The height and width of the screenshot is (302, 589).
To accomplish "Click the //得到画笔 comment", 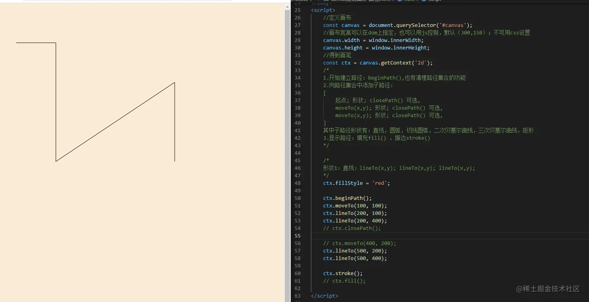I will (x=337, y=55).
